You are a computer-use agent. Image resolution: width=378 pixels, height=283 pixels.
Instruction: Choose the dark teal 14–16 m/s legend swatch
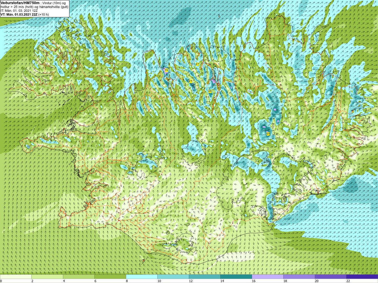pyautogui.click(x=236, y=277)
